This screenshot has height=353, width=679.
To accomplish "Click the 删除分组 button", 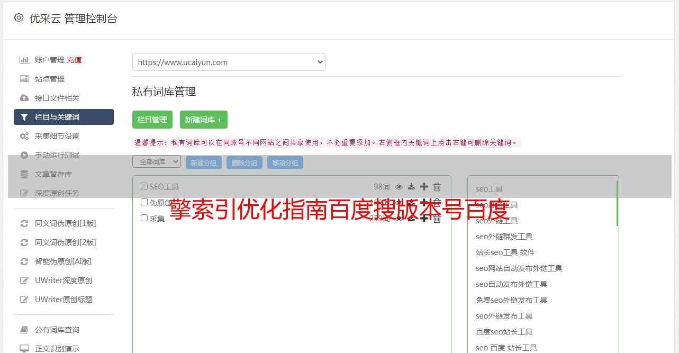I will click(245, 162).
